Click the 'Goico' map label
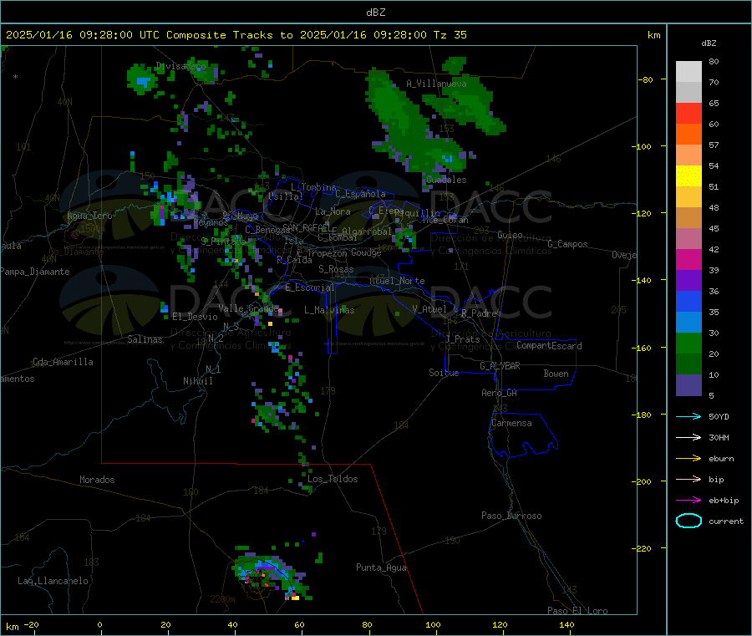 [x=510, y=235]
